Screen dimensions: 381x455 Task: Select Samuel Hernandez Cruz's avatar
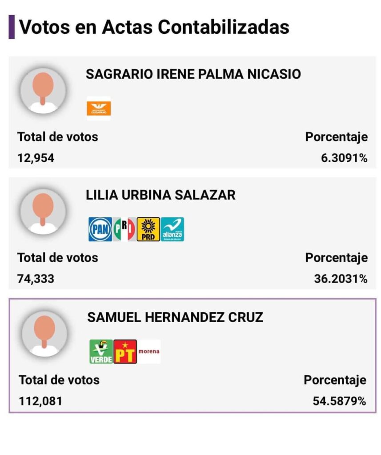[44, 333]
